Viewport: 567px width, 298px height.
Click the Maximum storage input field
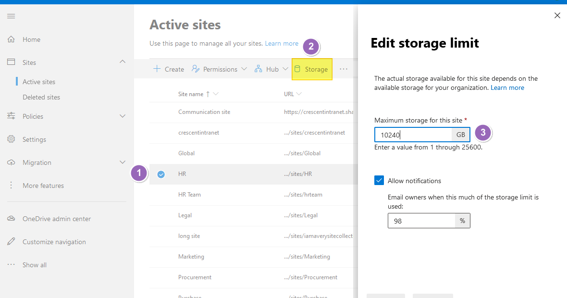click(x=413, y=135)
